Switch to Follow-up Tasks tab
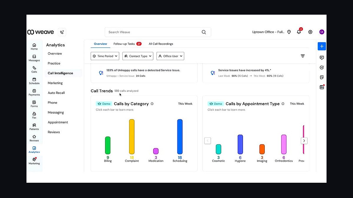 (x=127, y=44)
